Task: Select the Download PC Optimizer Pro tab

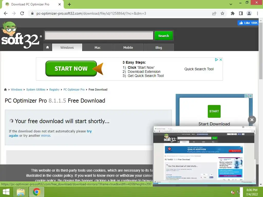Action: pos(31,4)
